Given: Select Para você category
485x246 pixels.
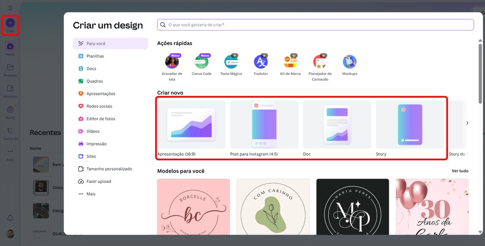Looking at the screenshot, I should (110, 44).
